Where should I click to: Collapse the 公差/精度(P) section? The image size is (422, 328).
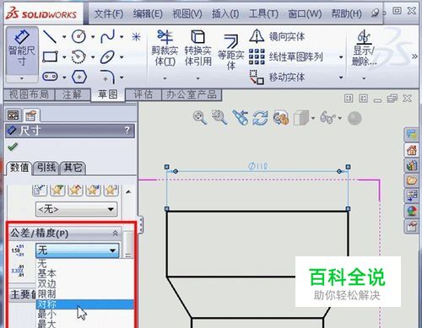[x=115, y=234]
